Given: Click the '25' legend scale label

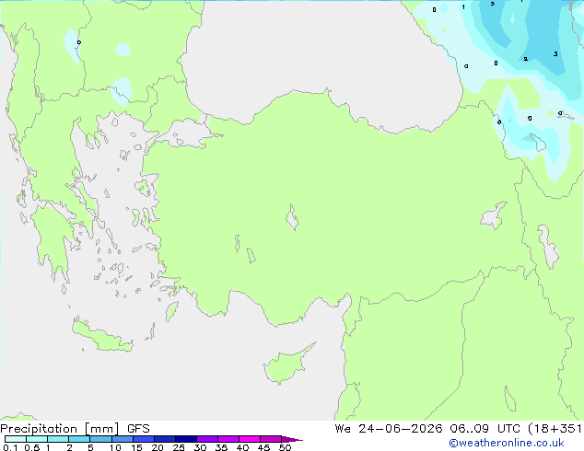Looking at the screenshot, I should click(179, 447).
